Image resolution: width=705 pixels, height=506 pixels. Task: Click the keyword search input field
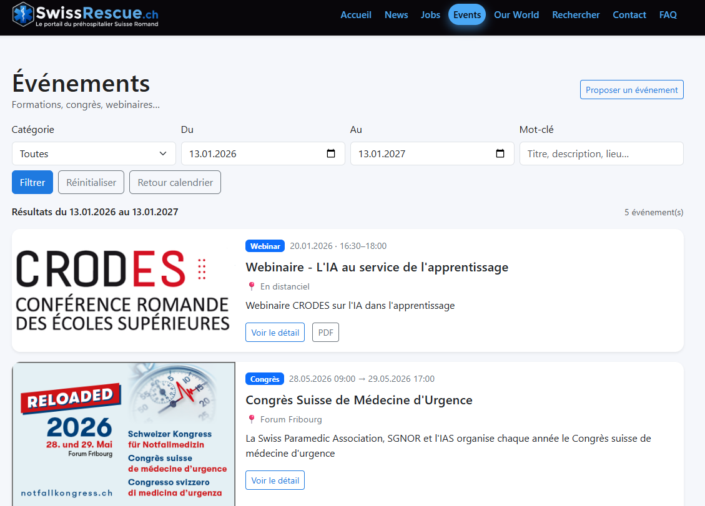[601, 153]
